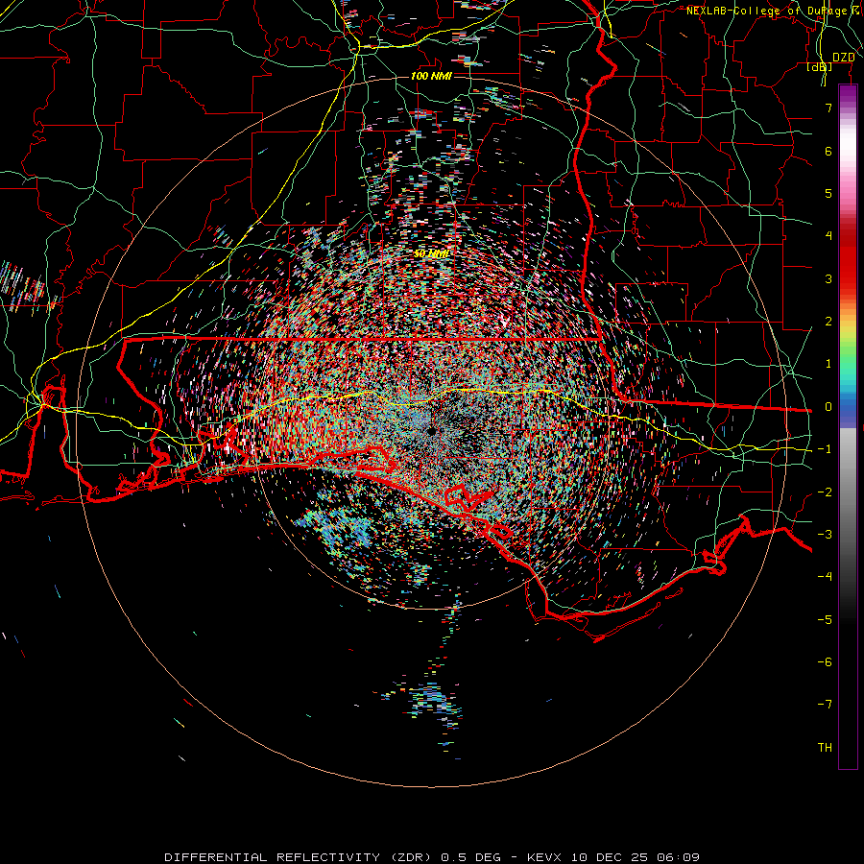The height and width of the screenshot is (864, 864).
Task: Click the 6 value on the color scale
Action: click(828, 151)
